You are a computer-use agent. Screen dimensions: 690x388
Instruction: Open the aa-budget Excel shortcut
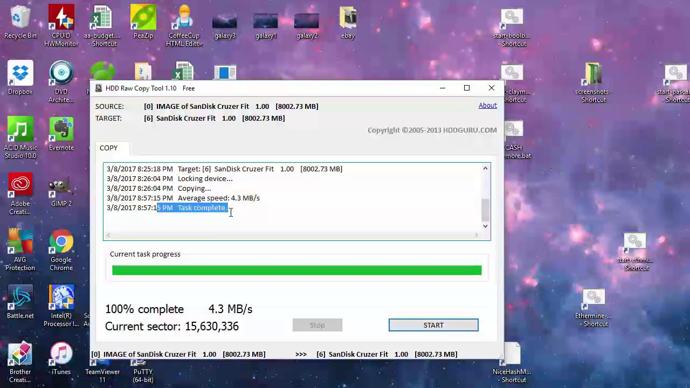102,25
